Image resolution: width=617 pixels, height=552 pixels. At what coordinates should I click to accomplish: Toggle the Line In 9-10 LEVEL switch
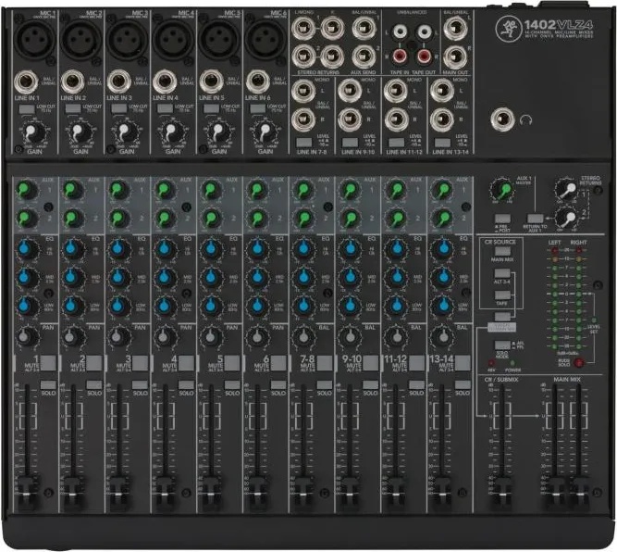click(350, 143)
